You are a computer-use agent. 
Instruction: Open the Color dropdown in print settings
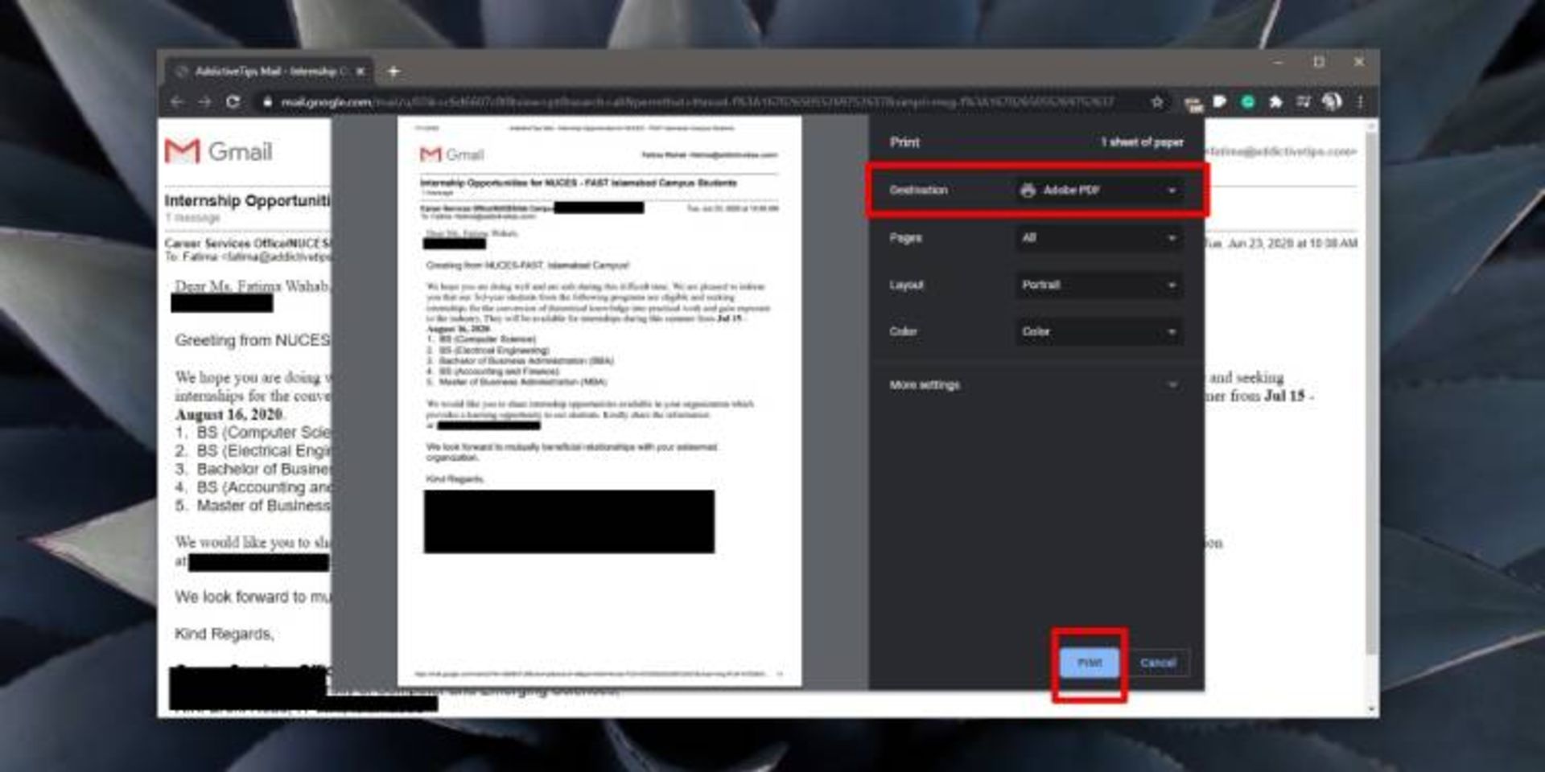click(1097, 331)
